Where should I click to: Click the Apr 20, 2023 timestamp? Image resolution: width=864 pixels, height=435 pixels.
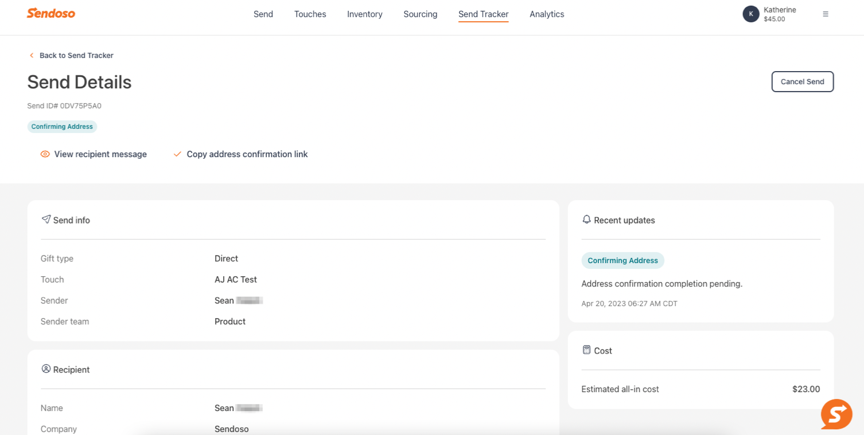pyautogui.click(x=629, y=304)
